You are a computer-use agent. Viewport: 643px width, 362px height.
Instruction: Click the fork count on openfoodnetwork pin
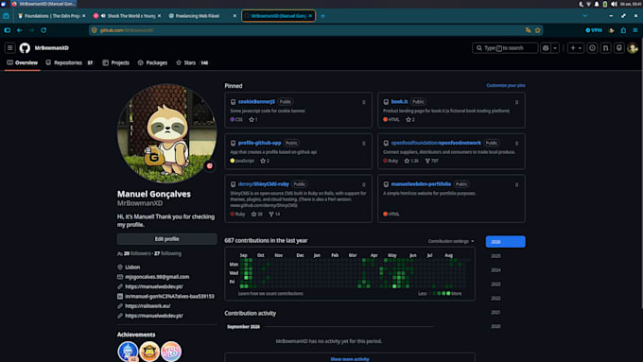click(432, 161)
